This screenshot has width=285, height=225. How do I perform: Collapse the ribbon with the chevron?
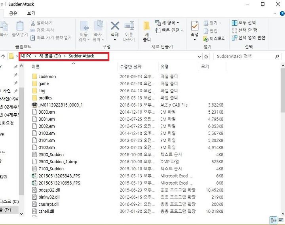click(x=275, y=13)
